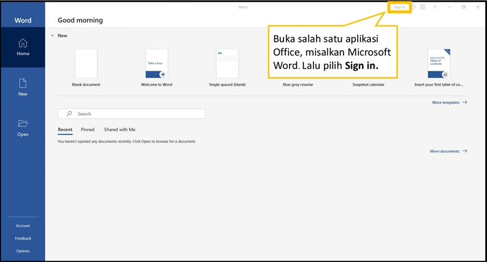Screen dimensions: 487x262
Task: Click Sign in in the title bar
Action: pyautogui.click(x=399, y=7)
